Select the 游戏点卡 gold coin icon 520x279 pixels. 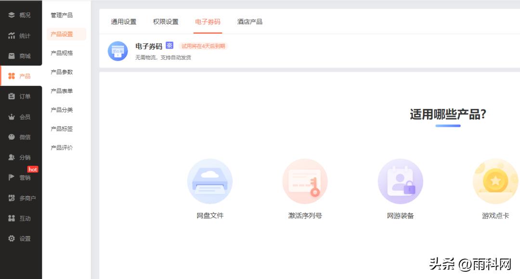tap(495, 181)
